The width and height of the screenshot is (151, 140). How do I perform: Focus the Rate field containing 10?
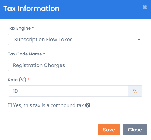(x=68, y=91)
